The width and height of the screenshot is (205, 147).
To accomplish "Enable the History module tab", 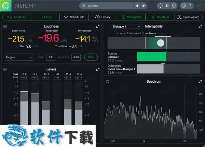I will pyautogui.click(x=102, y=17).
